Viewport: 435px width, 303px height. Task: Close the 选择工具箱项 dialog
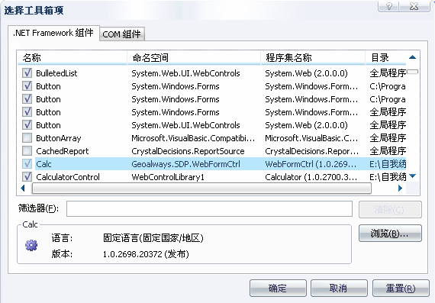point(414,6)
